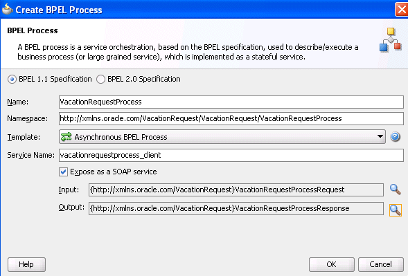Click into the Namespace text field
Viewport: 408px width, 276px height.
click(231, 118)
